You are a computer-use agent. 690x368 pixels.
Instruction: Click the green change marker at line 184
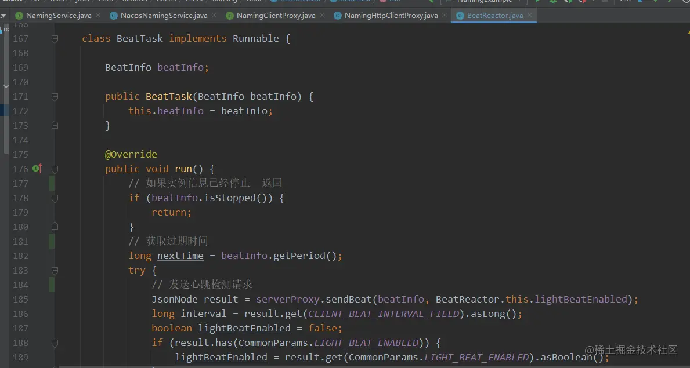[52, 285]
